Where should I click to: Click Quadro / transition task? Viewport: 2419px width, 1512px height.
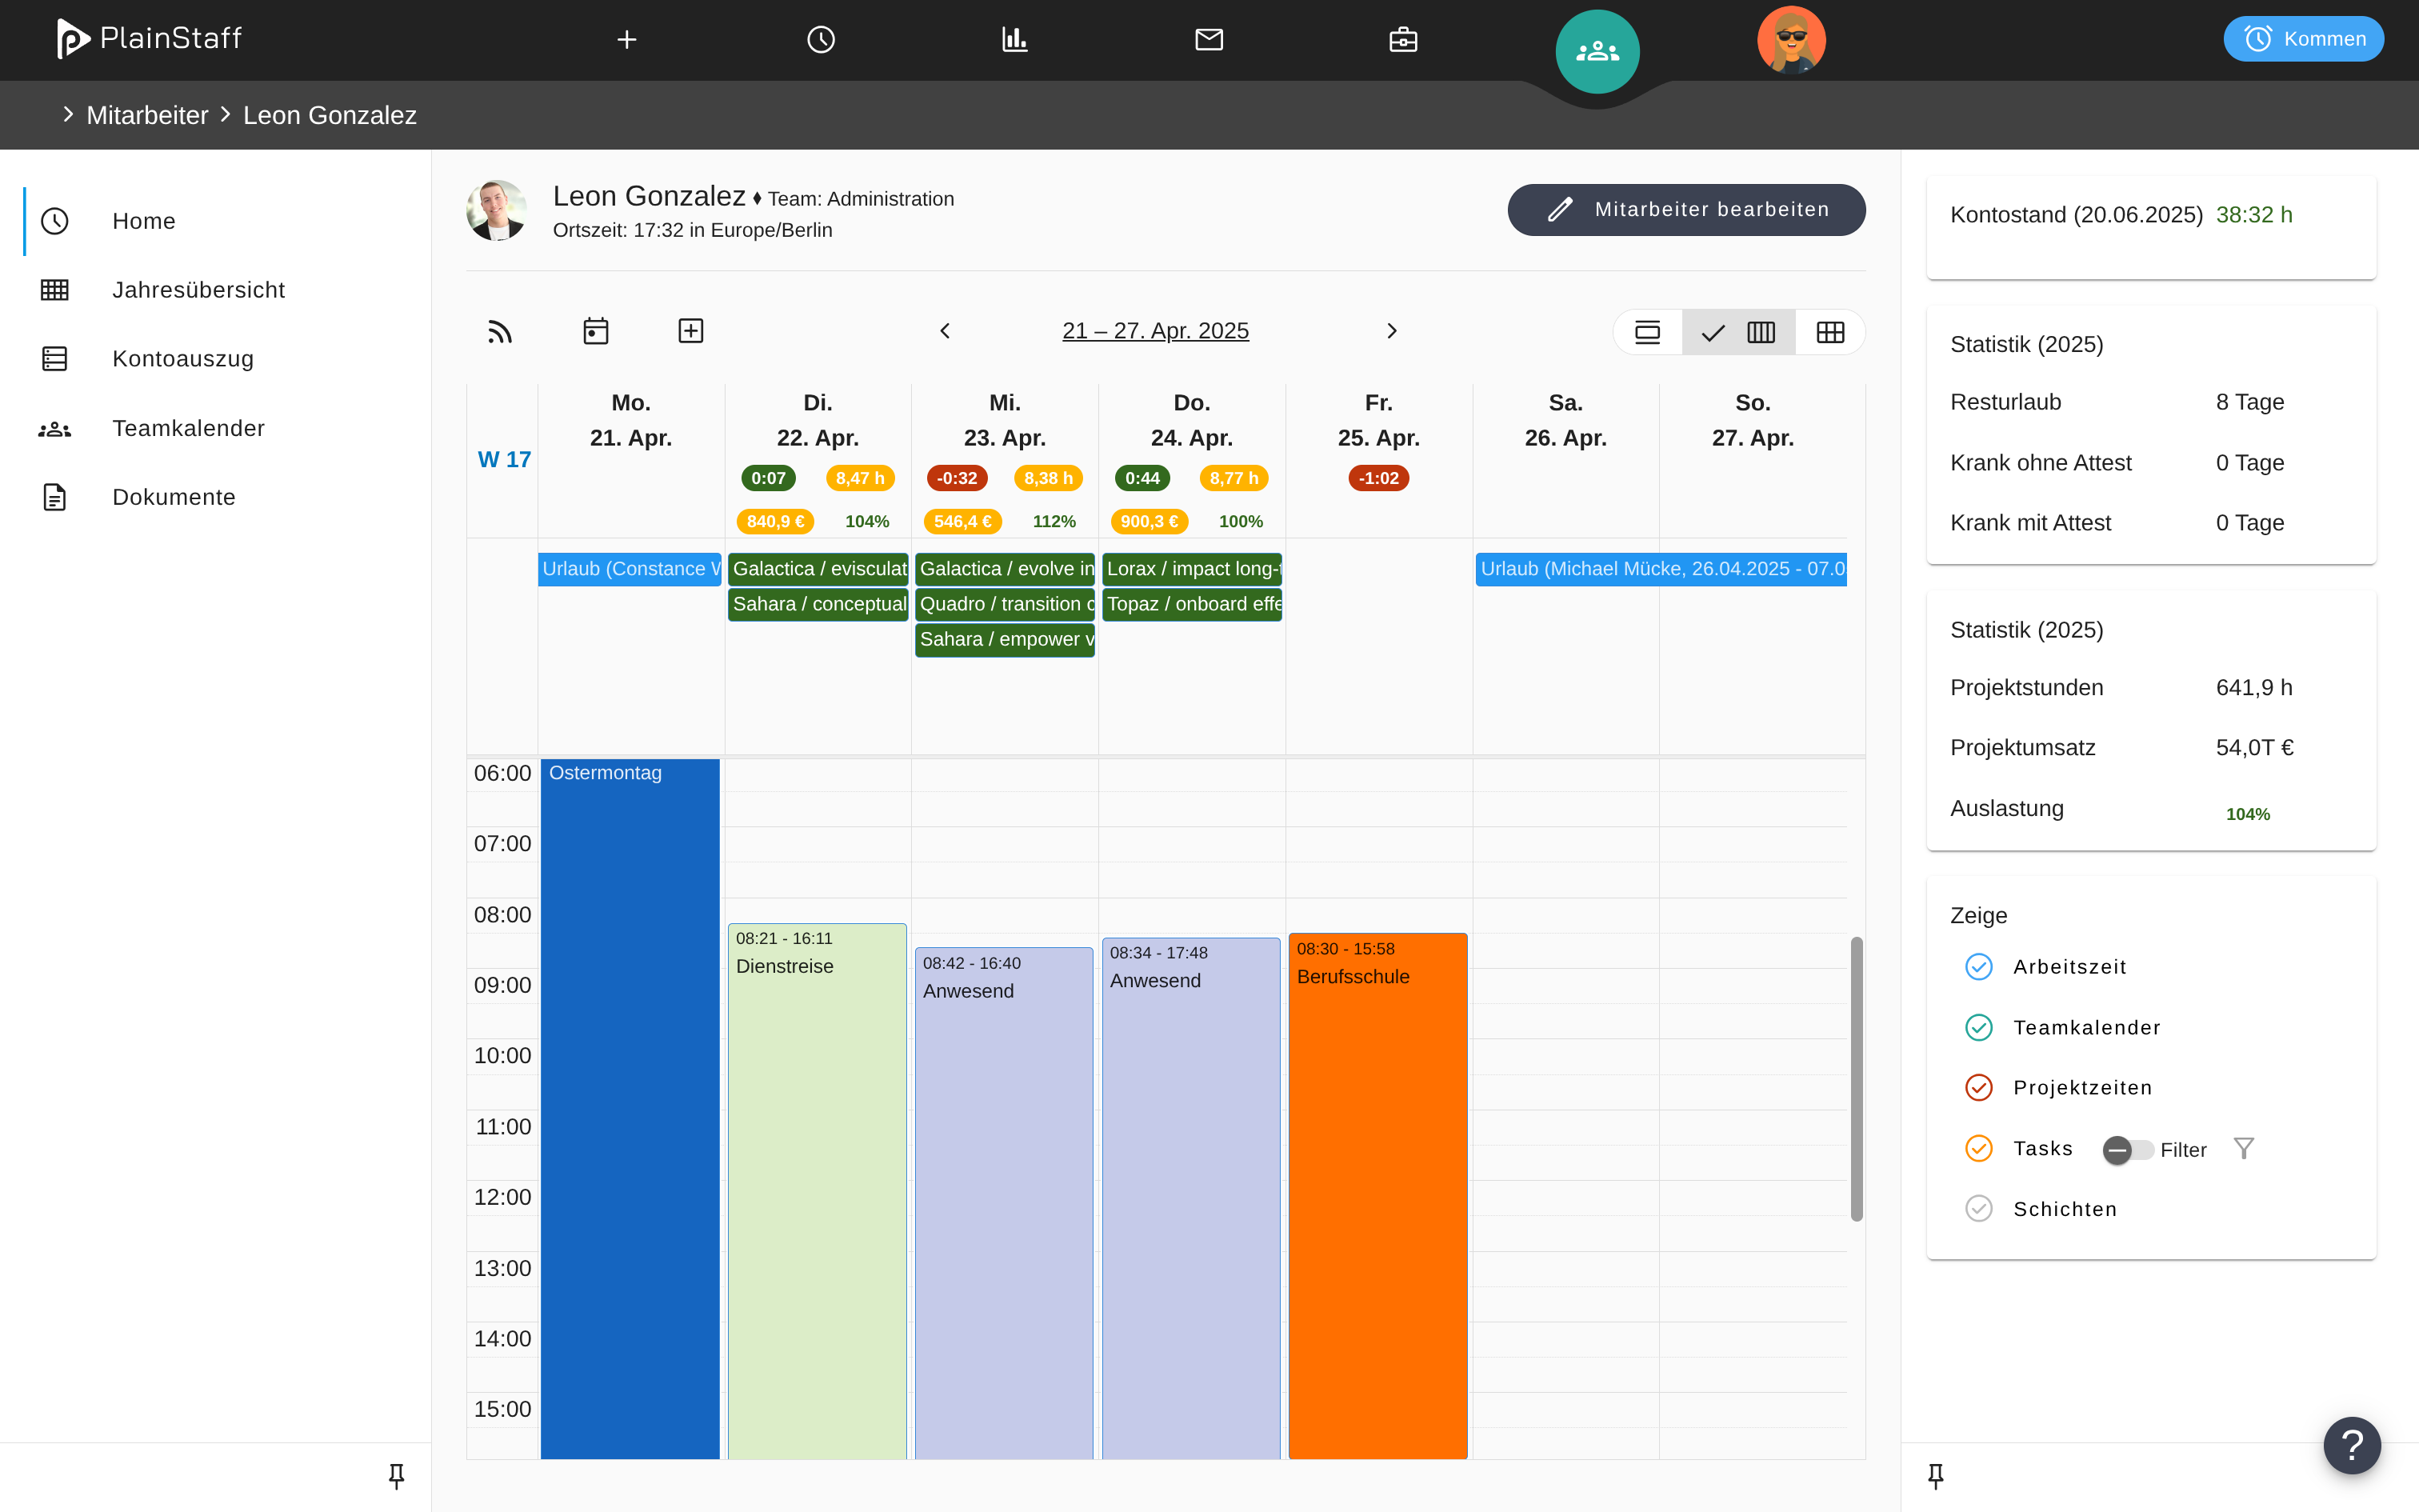(1005, 604)
